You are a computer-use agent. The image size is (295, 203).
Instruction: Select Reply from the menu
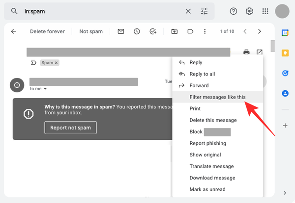coord(217,62)
